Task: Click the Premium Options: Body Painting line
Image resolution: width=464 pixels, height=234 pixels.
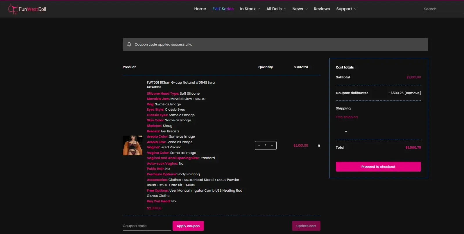Action: (173, 174)
